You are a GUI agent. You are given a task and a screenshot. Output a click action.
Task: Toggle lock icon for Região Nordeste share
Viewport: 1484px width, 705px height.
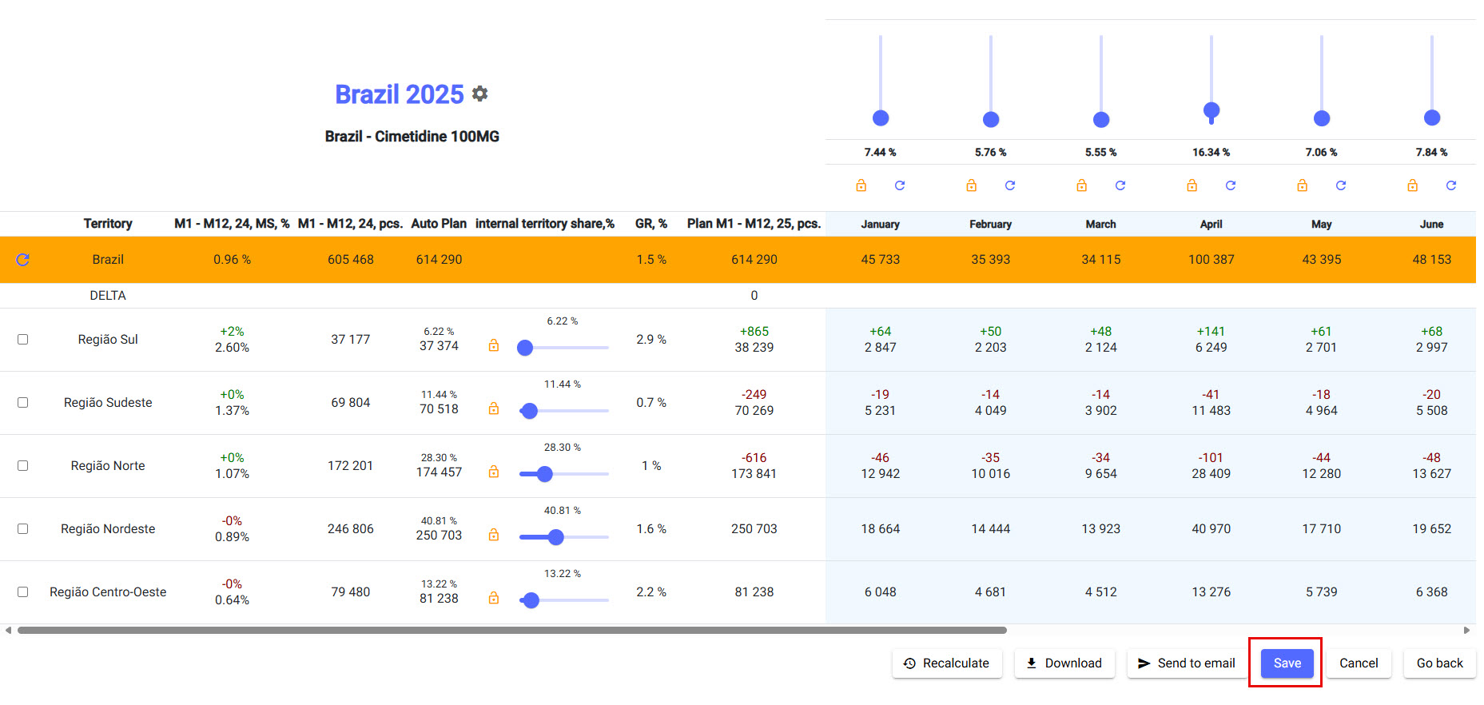(x=494, y=535)
